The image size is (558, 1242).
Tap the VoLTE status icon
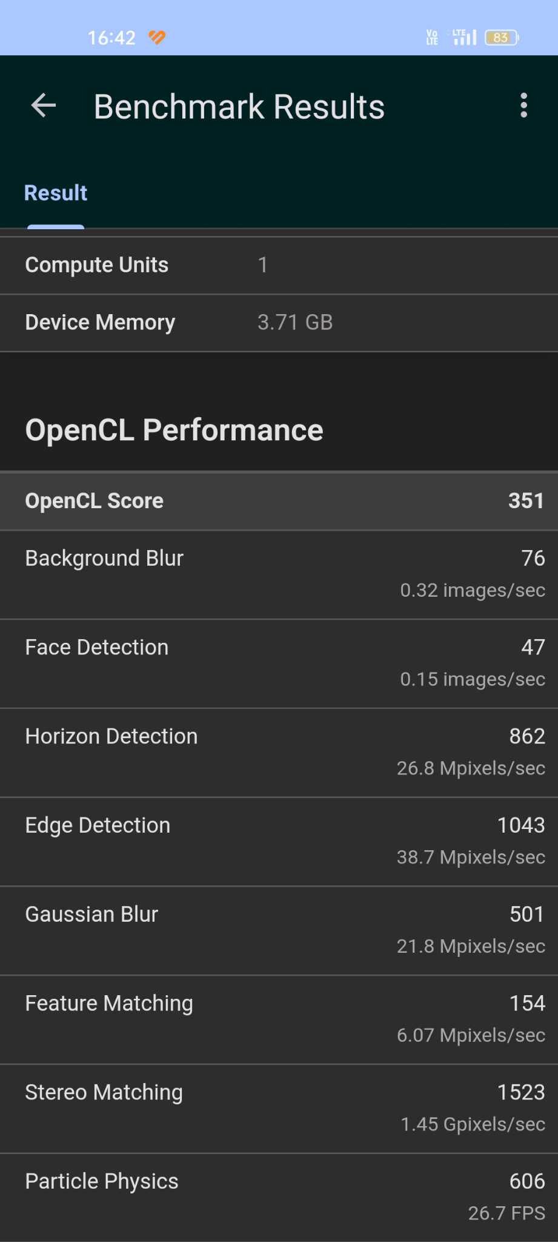[x=432, y=38]
